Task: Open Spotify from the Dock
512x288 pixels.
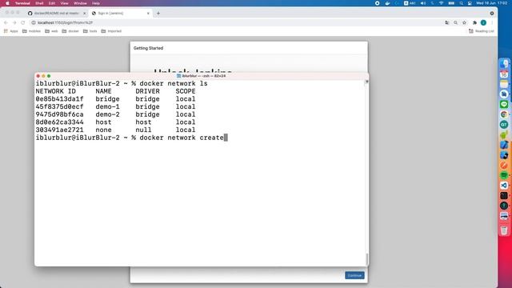Action: [504, 175]
